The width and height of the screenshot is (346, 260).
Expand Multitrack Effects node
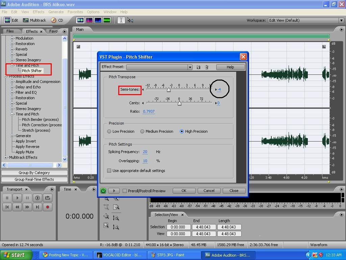pos(6,157)
